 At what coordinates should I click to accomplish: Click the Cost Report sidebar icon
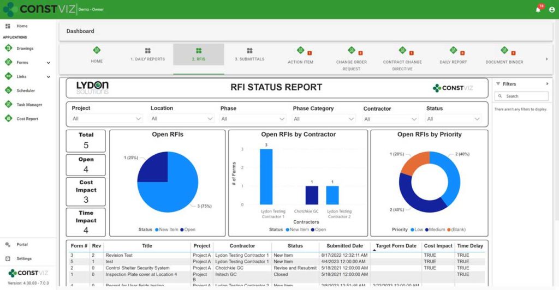tap(9, 119)
